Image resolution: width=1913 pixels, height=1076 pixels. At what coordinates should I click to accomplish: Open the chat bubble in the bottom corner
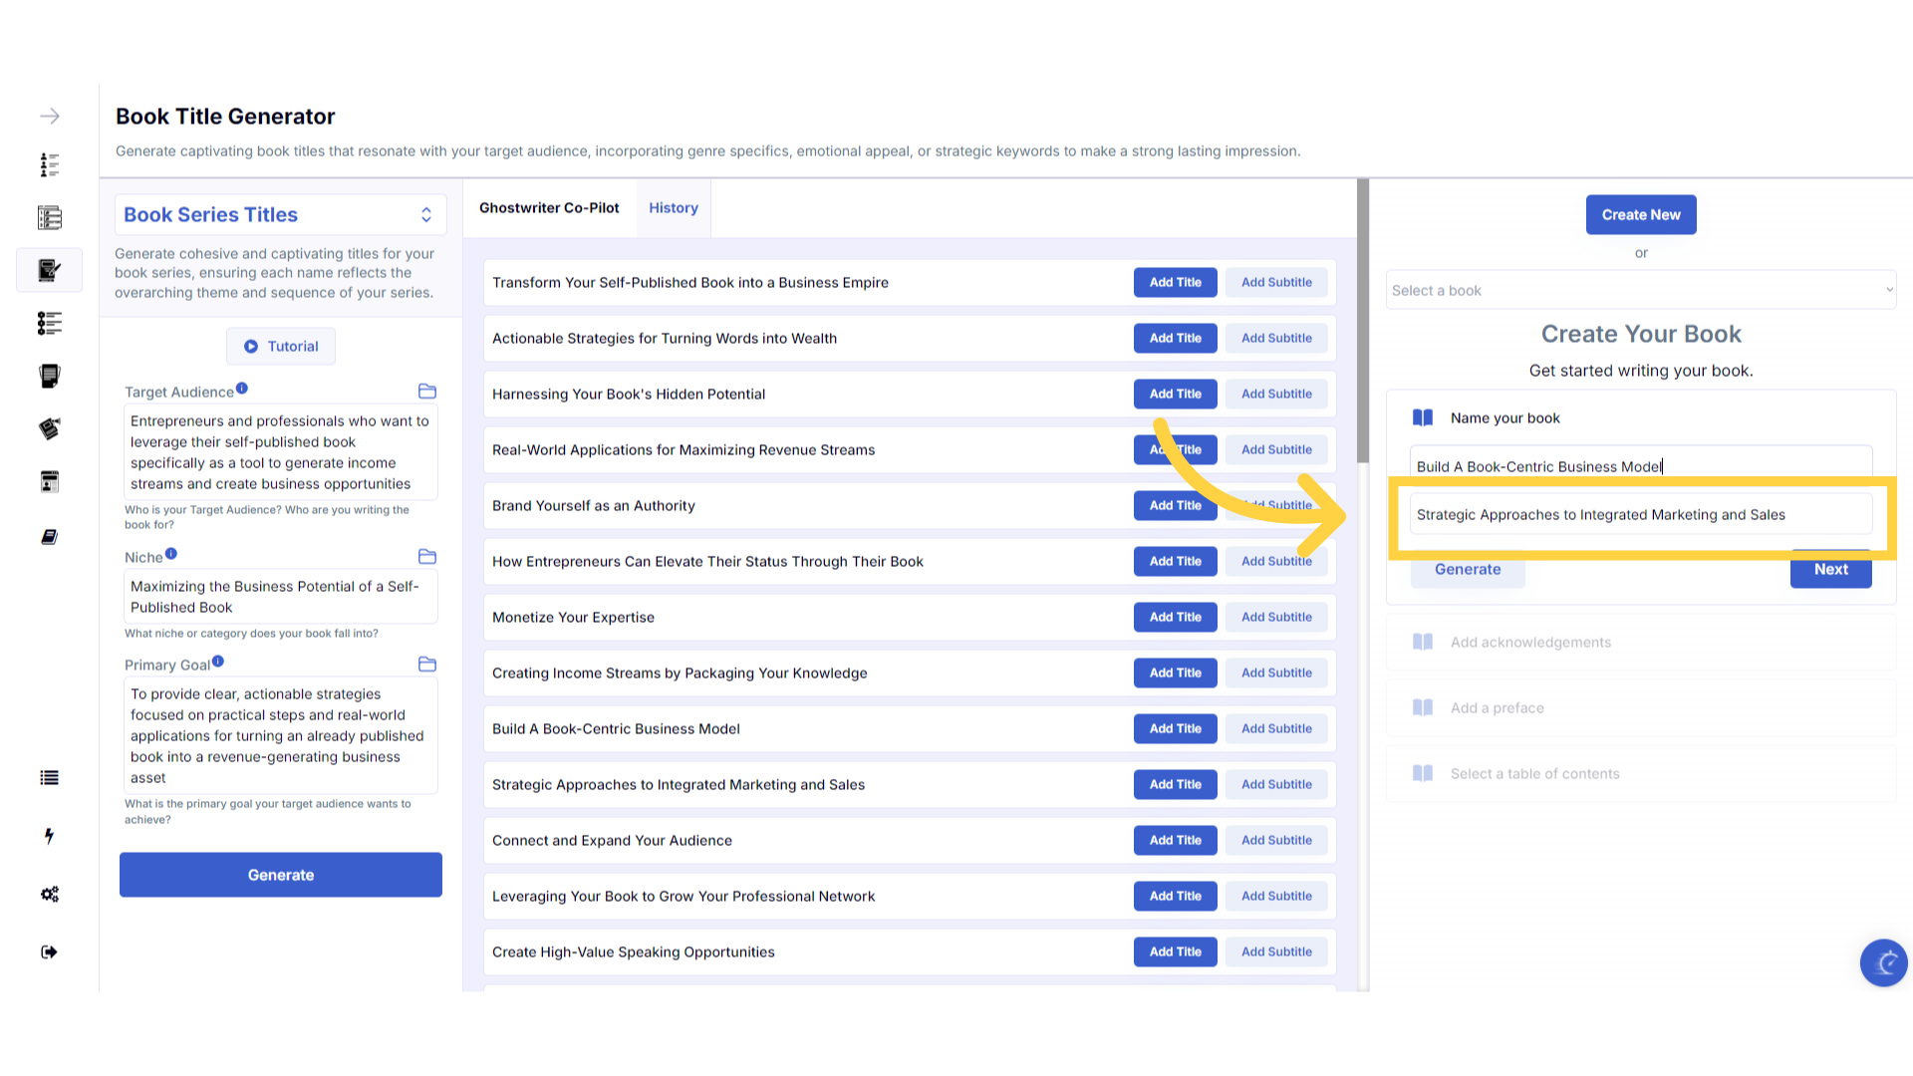tap(1883, 962)
